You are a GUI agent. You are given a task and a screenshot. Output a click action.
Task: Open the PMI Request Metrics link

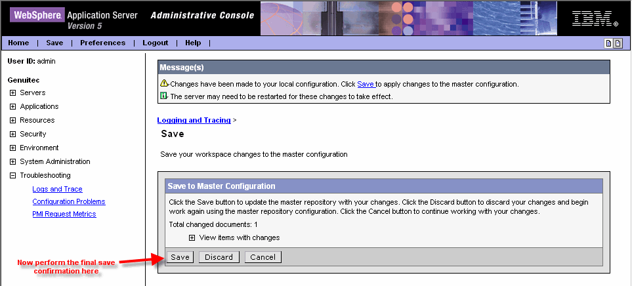click(x=64, y=214)
